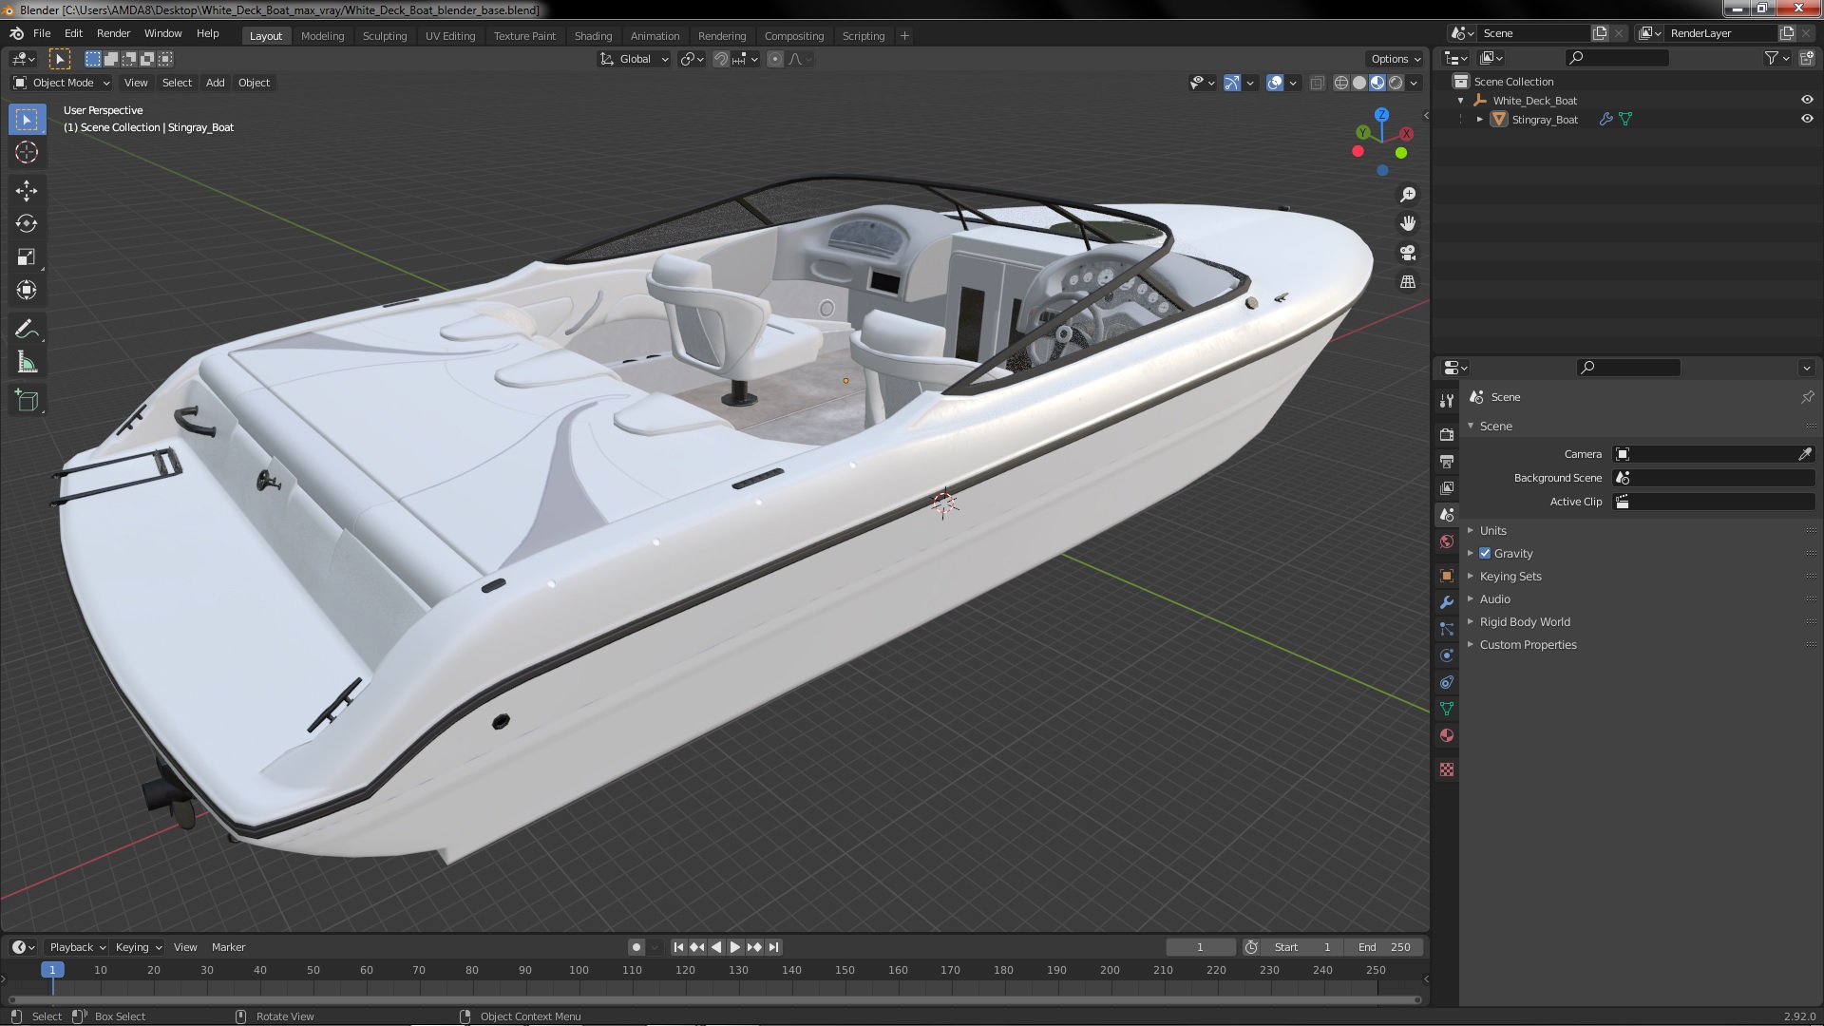Click the pan view hand icon
Viewport: 1824px width, 1026px height.
pyautogui.click(x=1408, y=223)
